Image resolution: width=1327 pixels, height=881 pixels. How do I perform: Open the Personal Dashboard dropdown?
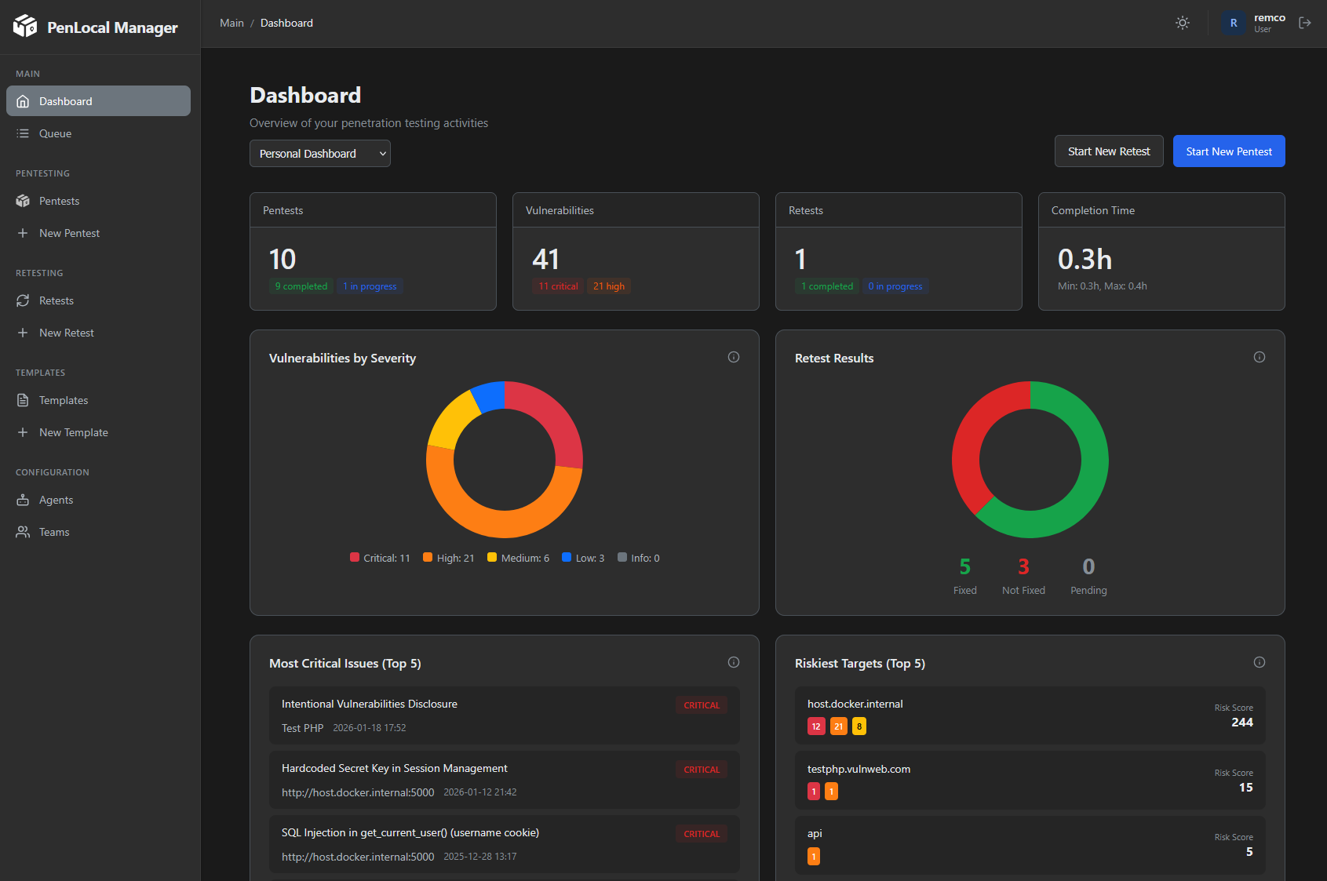tap(319, 153)
